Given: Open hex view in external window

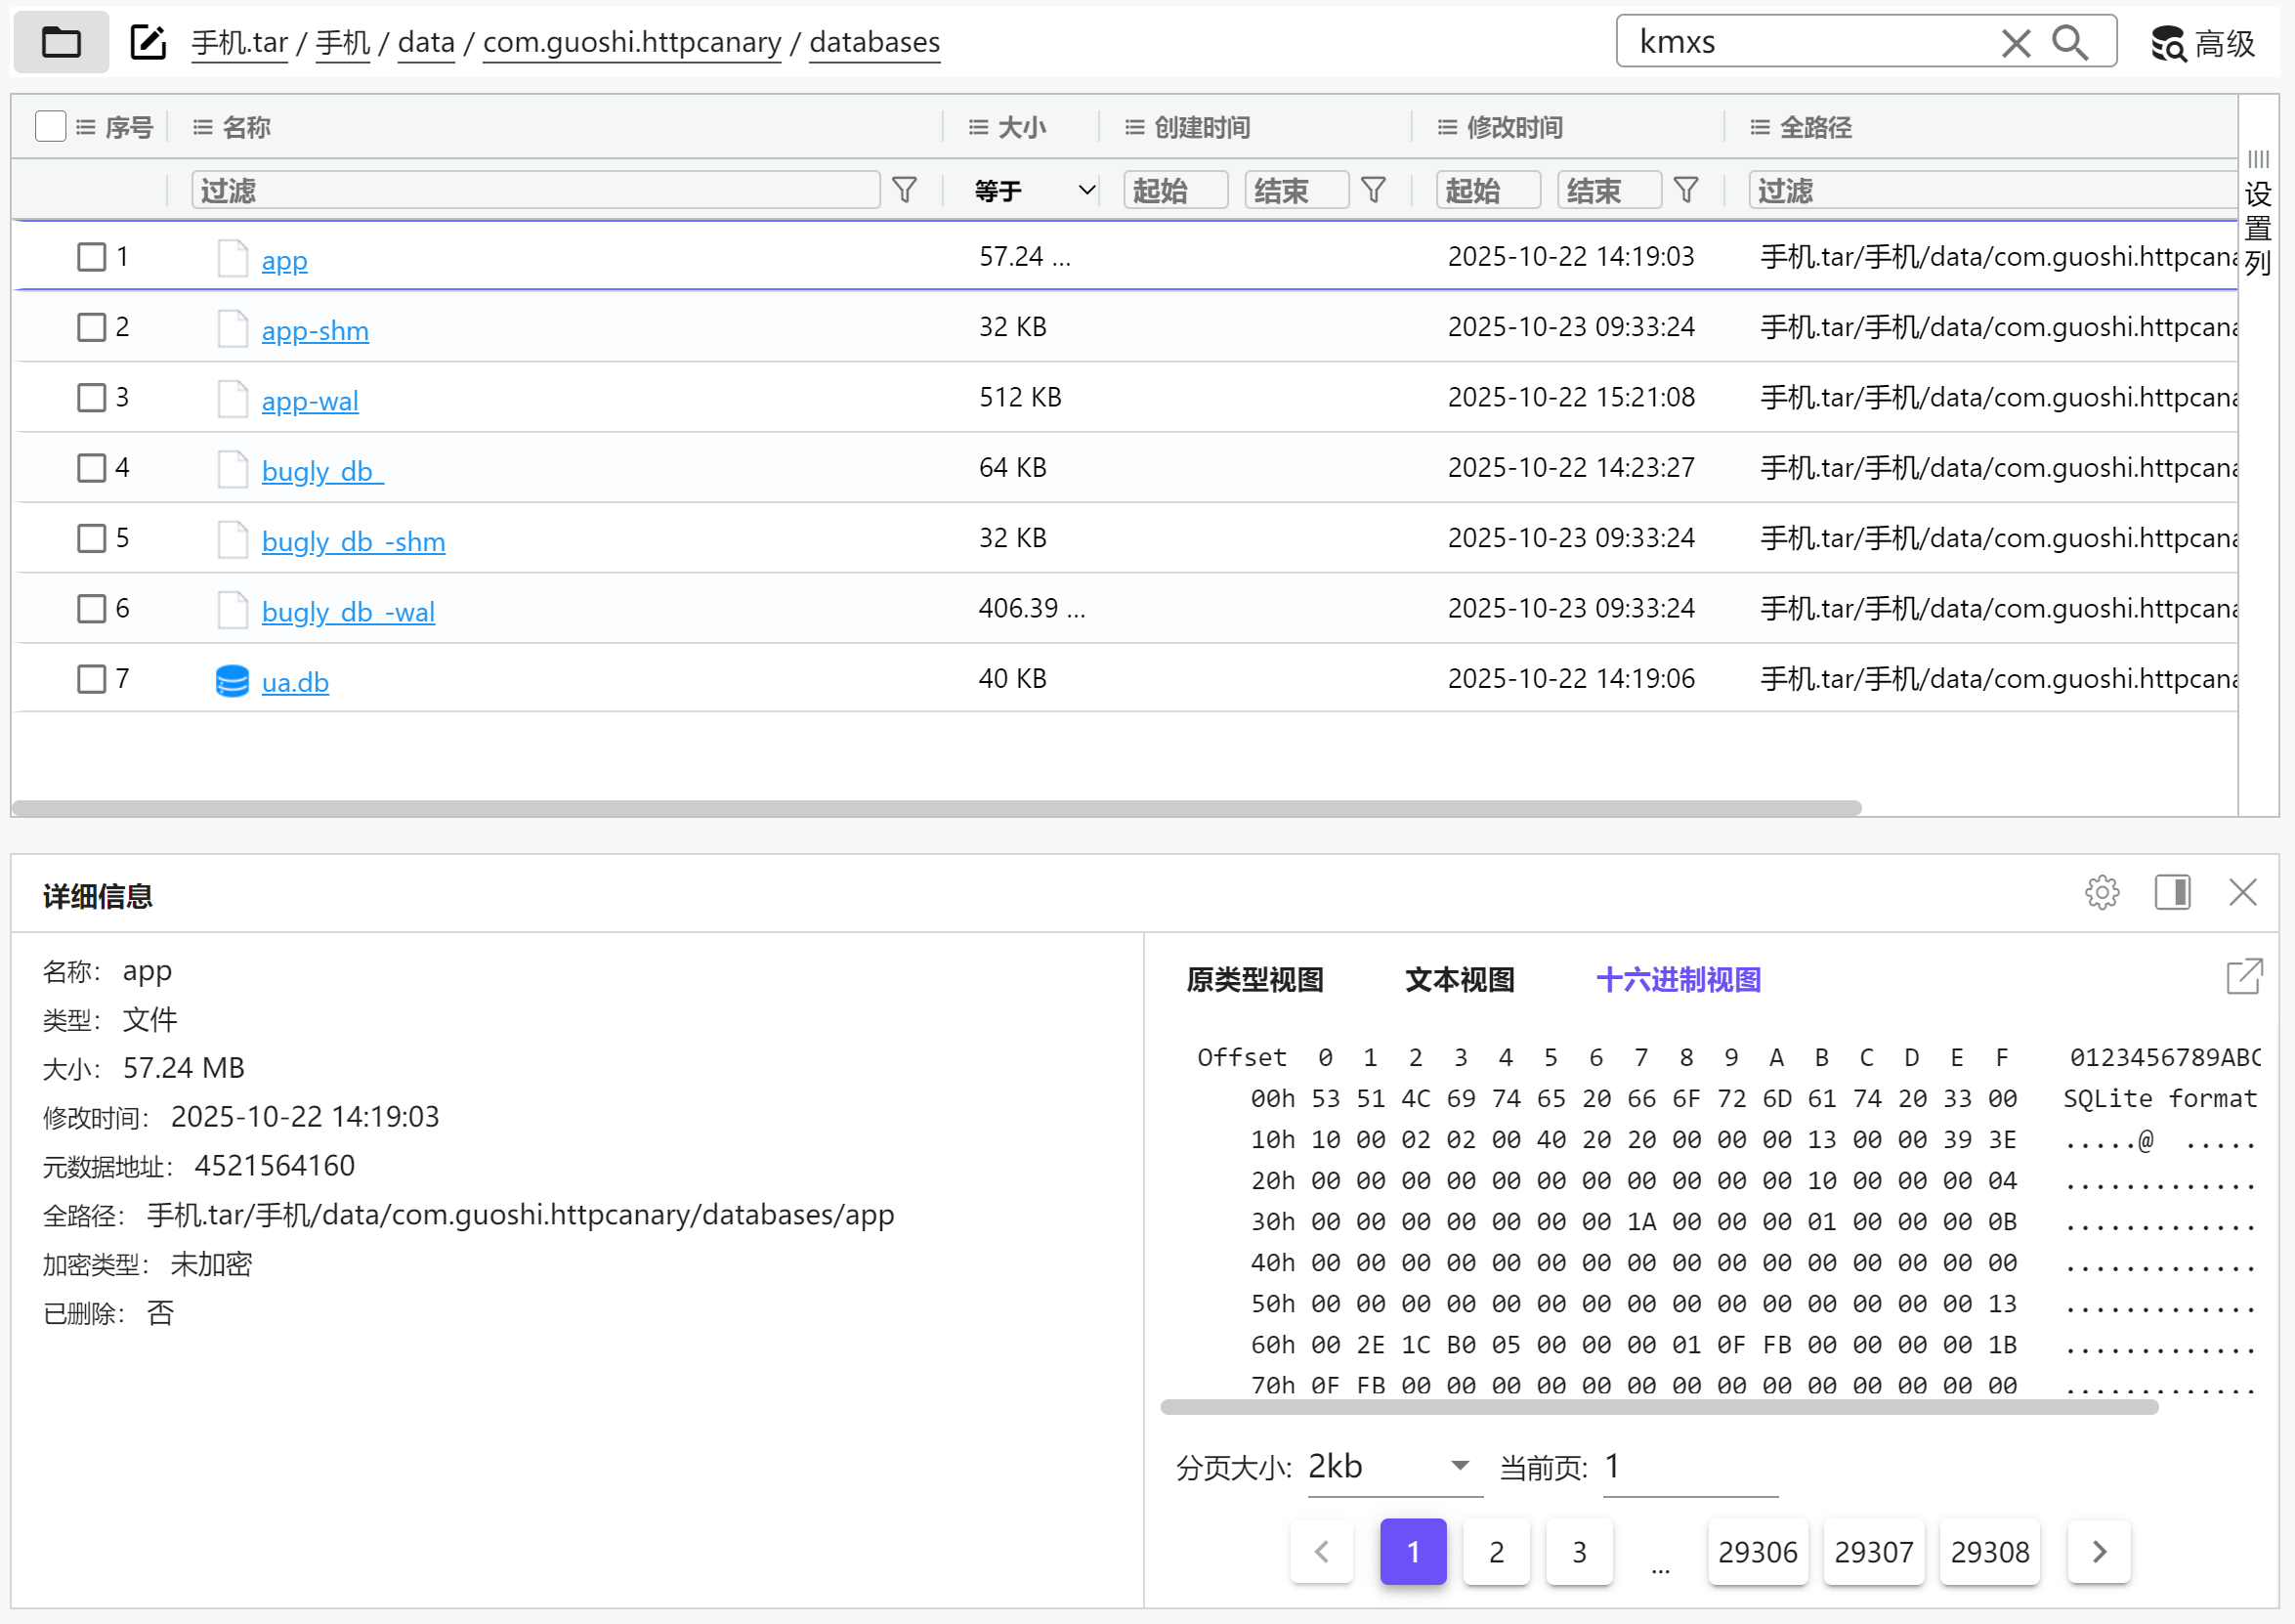Looking at the screenshot, I should pyautogui.click(x=2244, y=976).
